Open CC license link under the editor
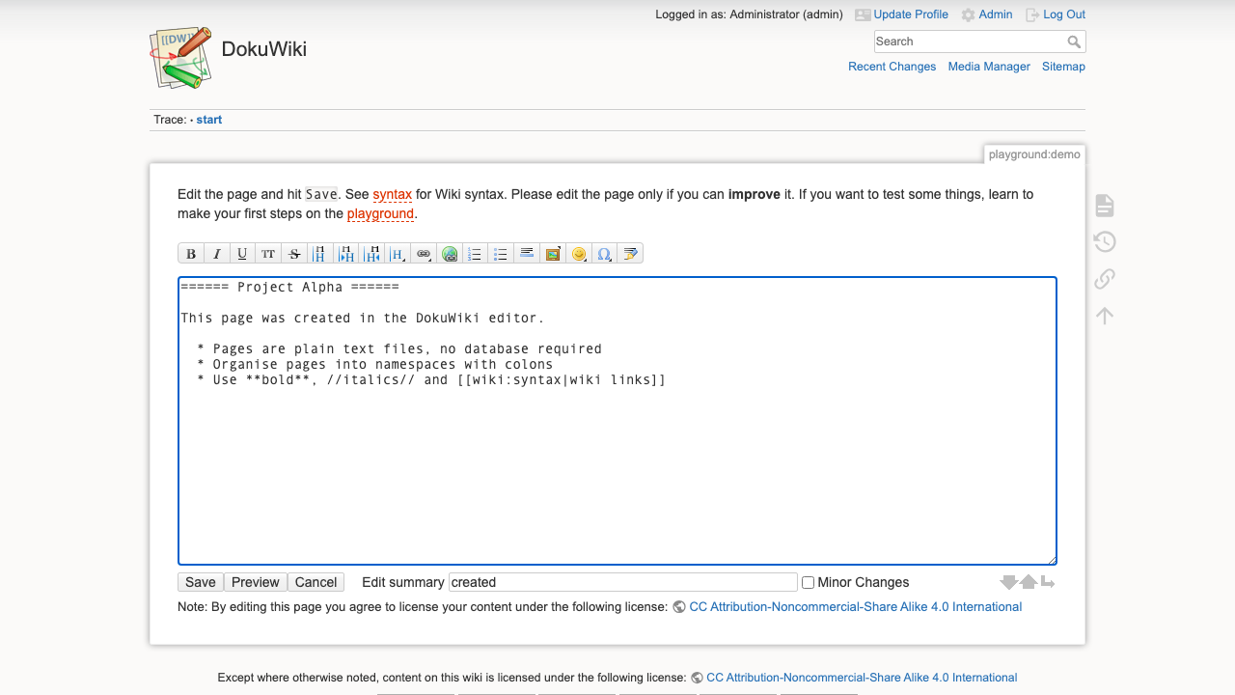1235x695 pixels. click(x=855, y=607)
